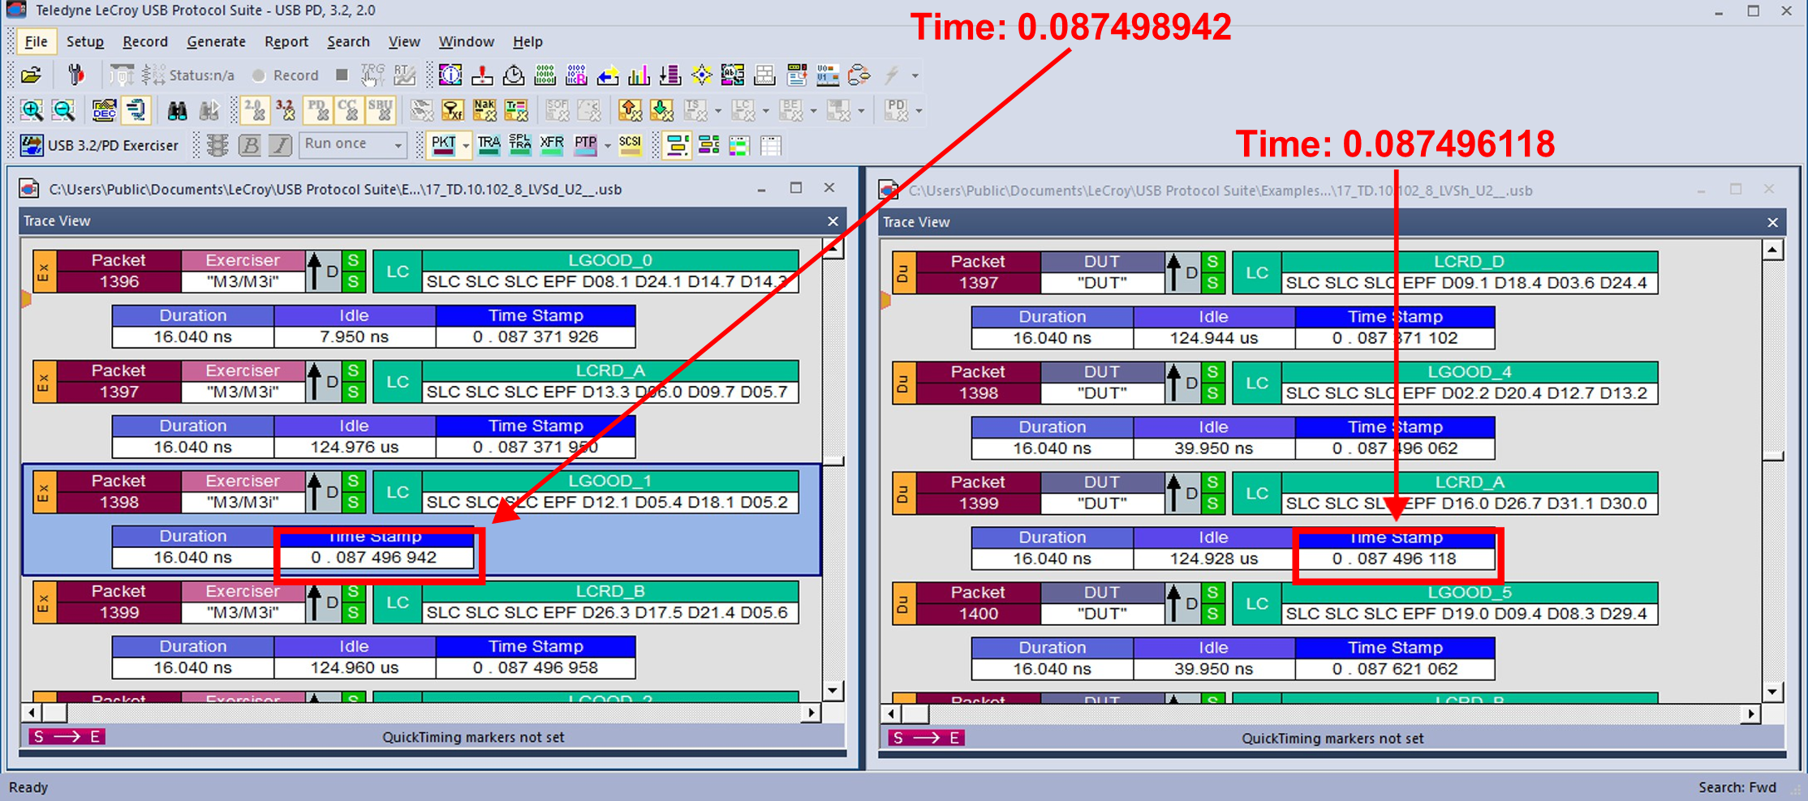Click the left trace horizontal scrollbar thumb
1808x801 pixels.
click(x=55, y=713)
